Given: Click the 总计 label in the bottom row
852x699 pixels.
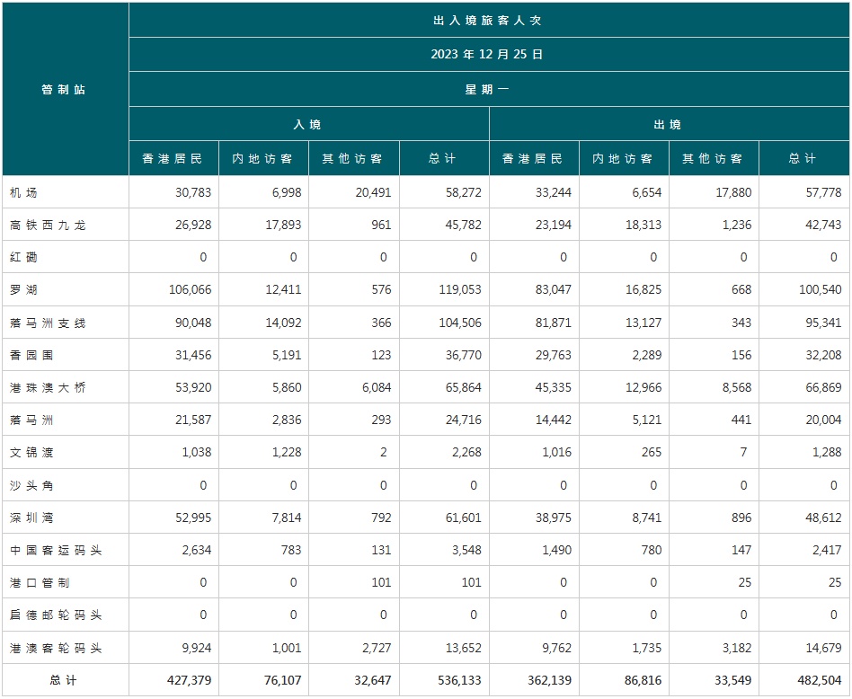Looking at the screenshot, I should (64, 681).
